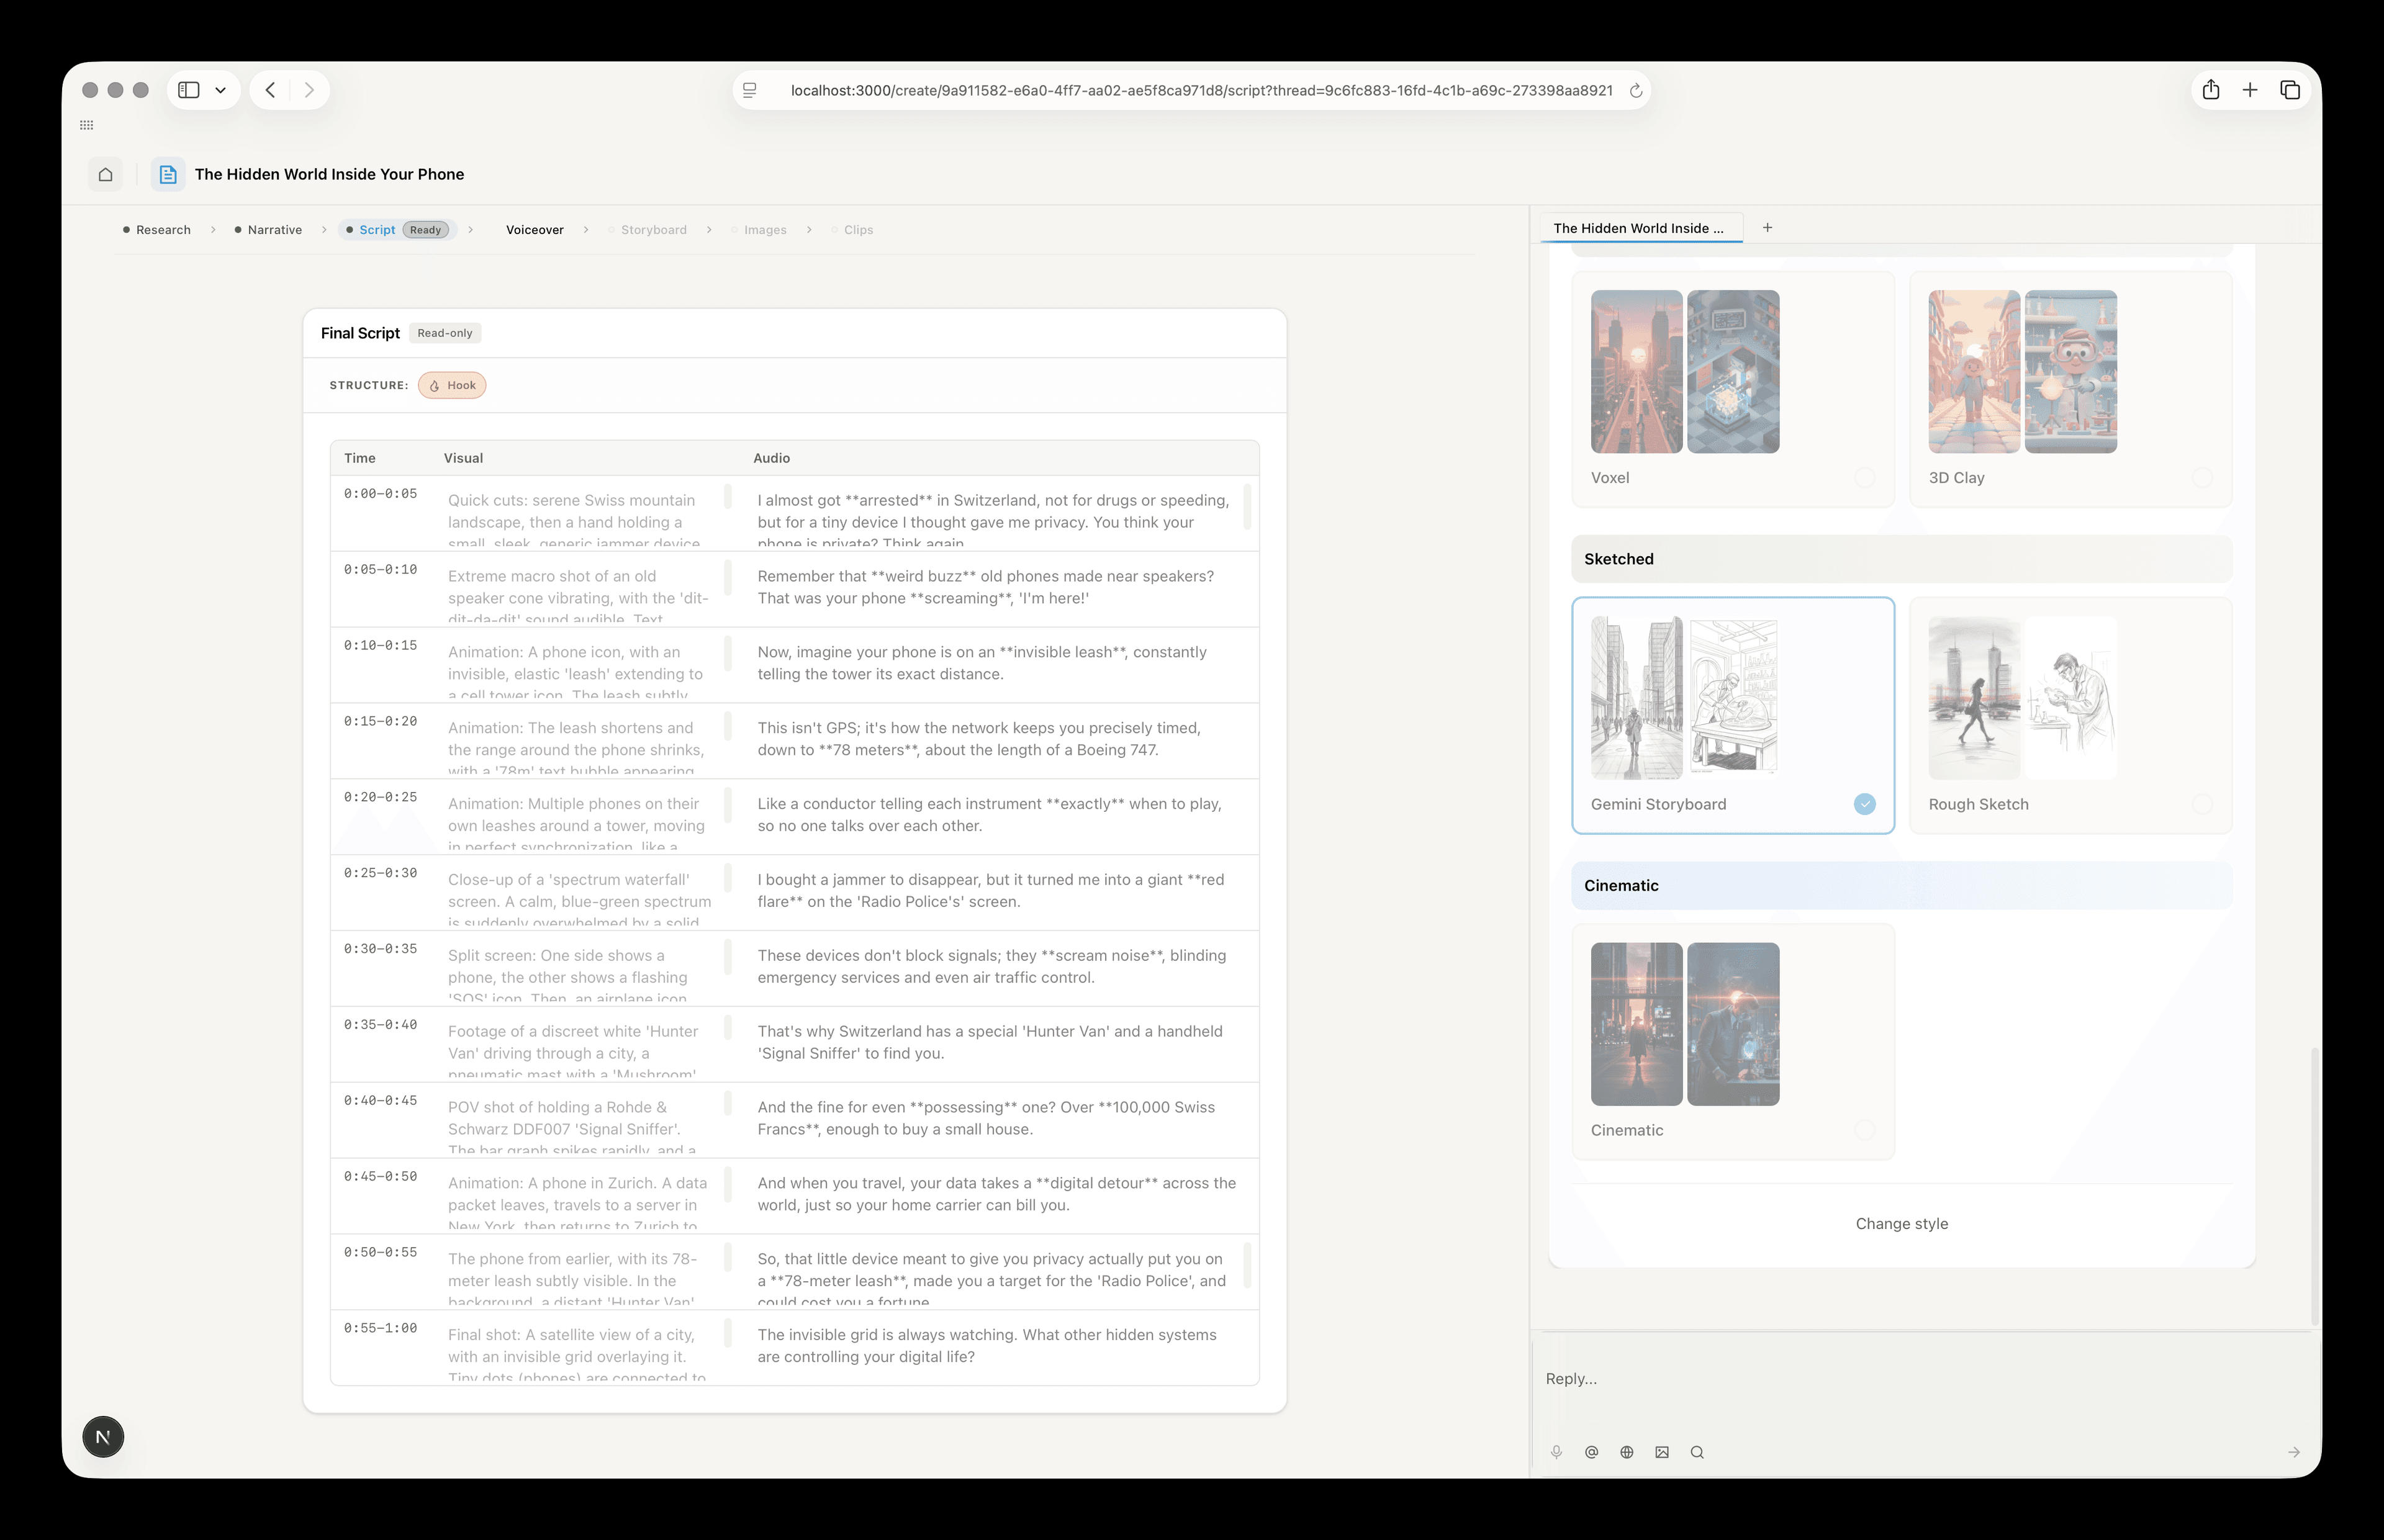Viewport: 2384px width, 1540px height.
Task: Open the Research step link
Action: 164,229
